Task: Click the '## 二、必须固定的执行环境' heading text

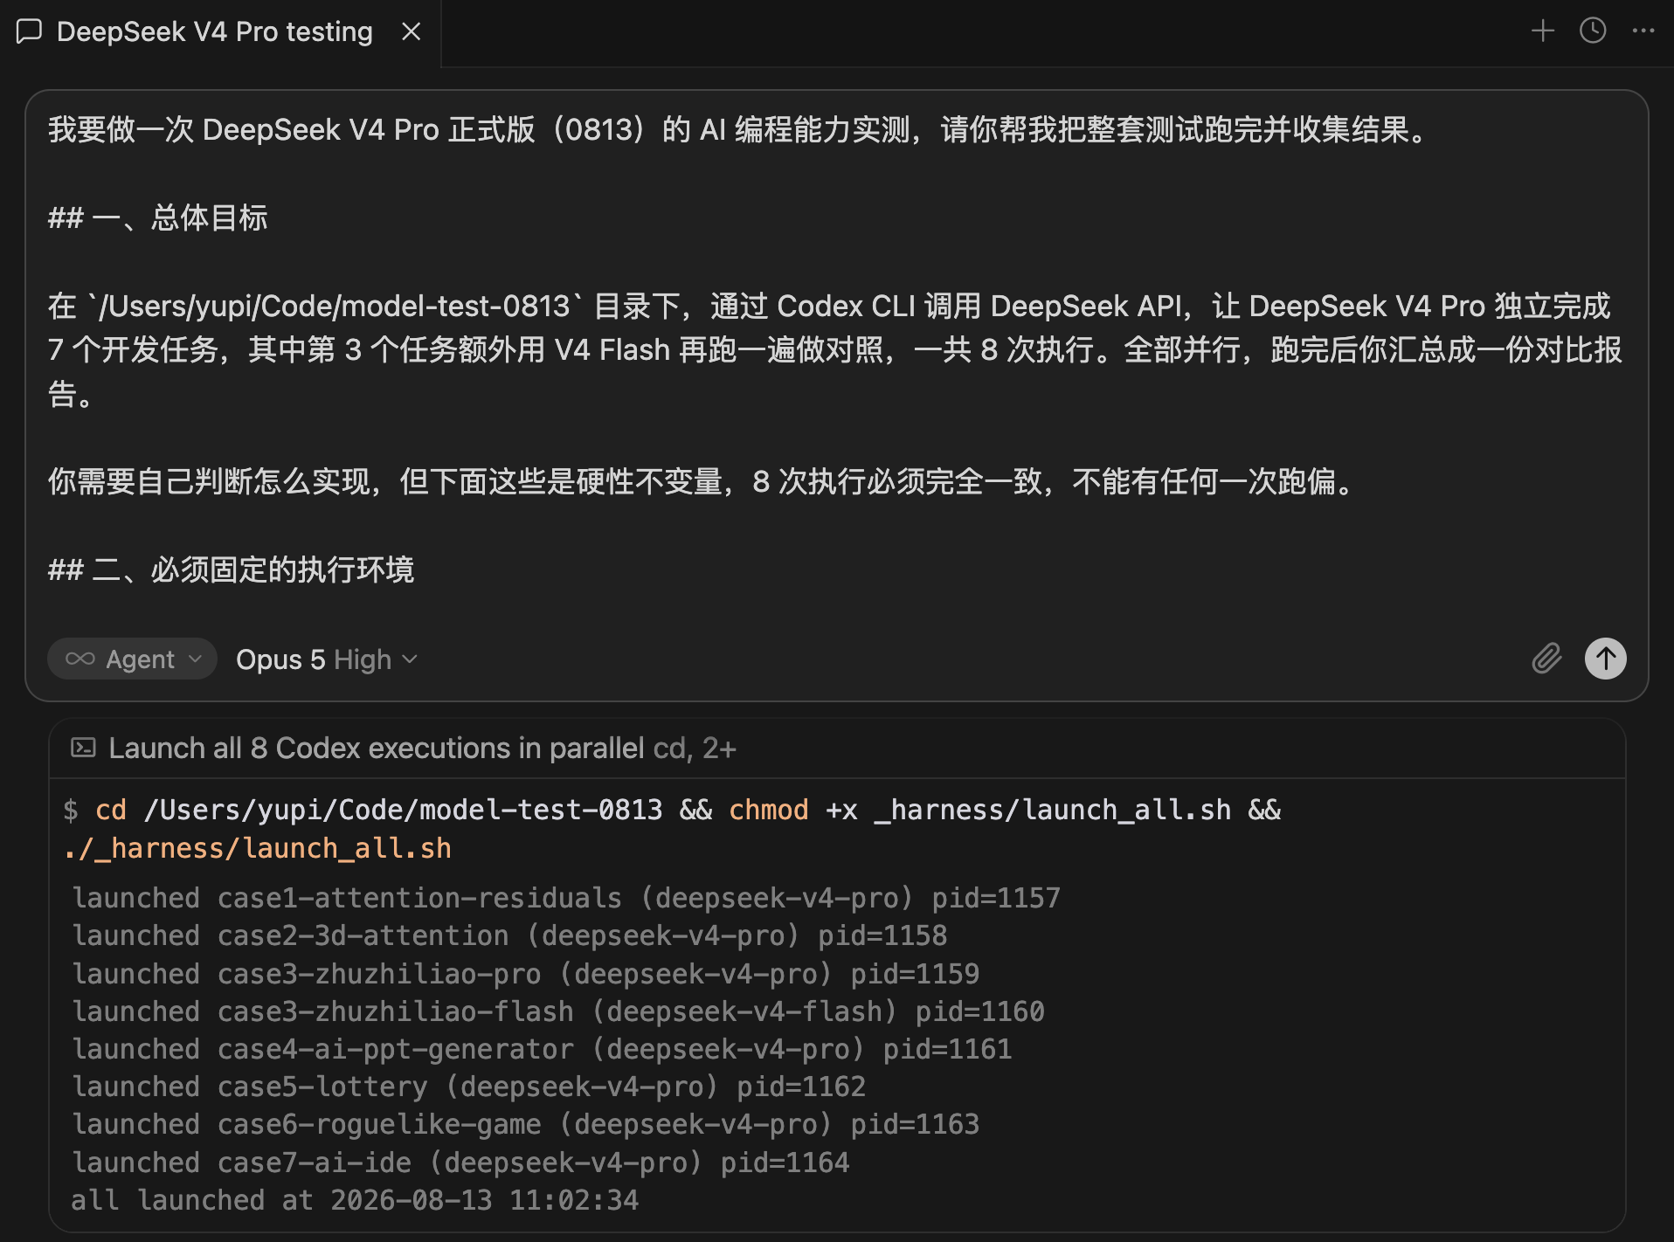Action: tap(232, 570)
